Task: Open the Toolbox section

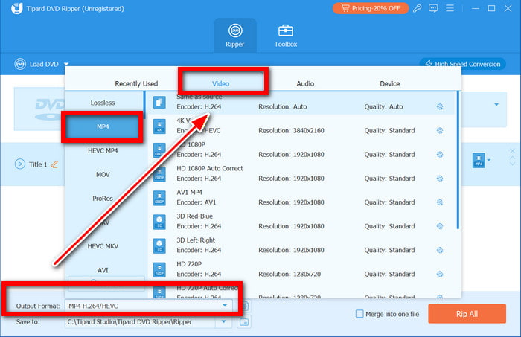Action: point(286,35)
